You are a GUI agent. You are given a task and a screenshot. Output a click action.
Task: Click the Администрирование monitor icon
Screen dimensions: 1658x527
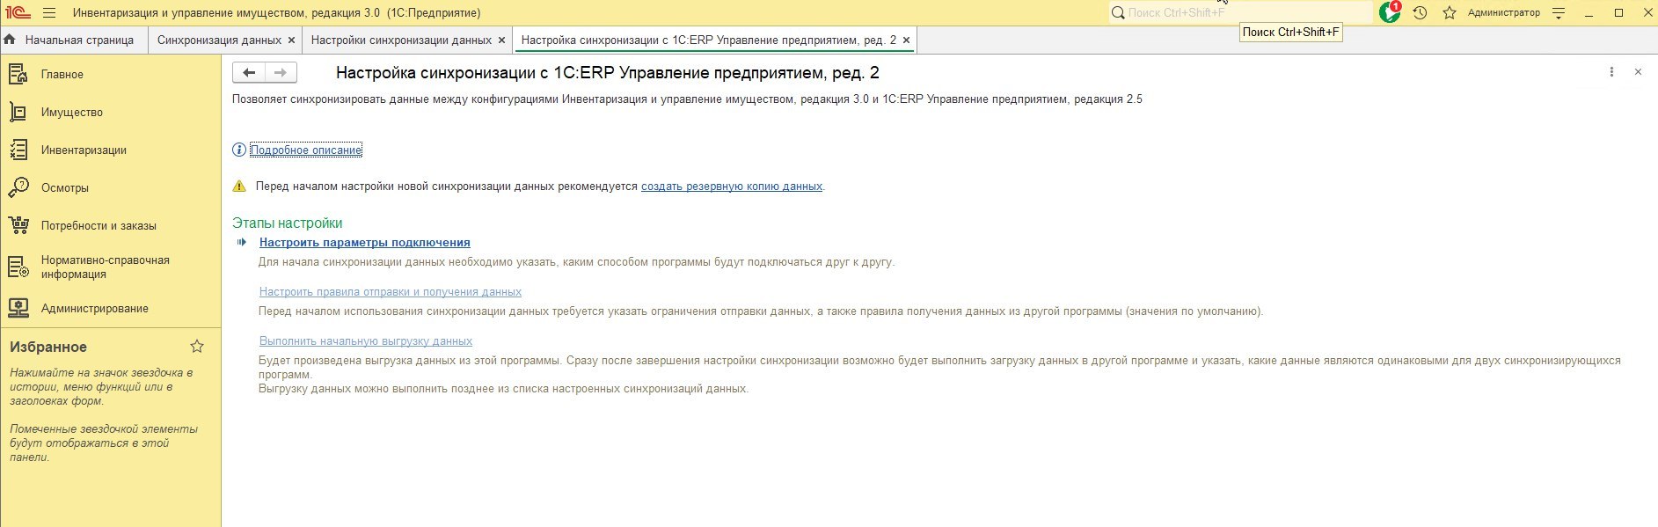point(18,308)
